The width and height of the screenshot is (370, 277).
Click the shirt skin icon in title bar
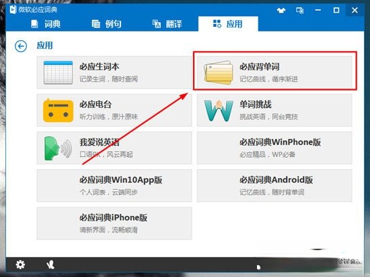click(281, 10)
